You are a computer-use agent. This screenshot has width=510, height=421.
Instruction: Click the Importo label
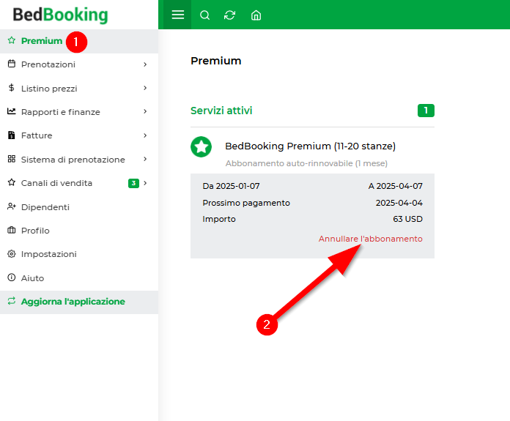click(x=219, y=219)
